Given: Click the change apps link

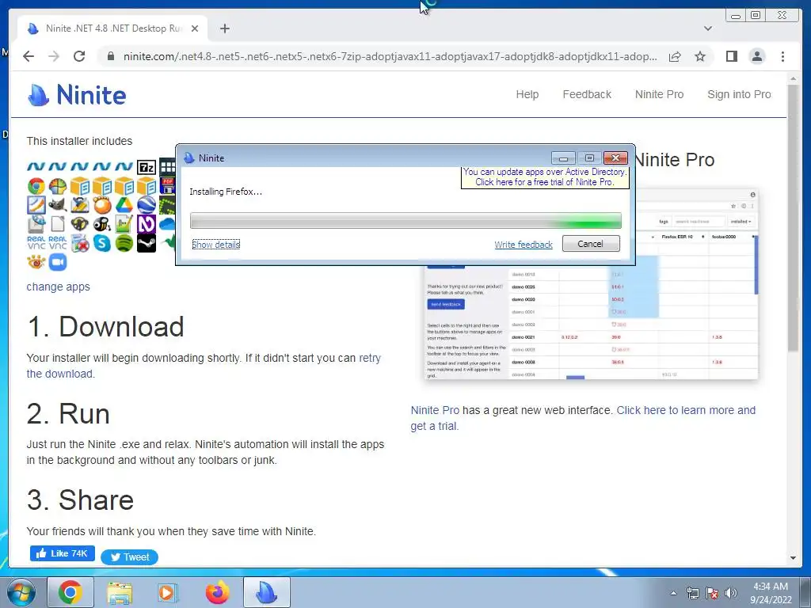Looking at the screenshot, I should click(58, 287).
